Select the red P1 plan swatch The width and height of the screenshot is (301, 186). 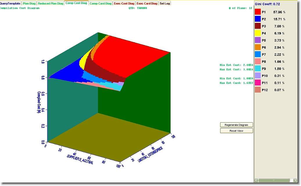[258, 12]
